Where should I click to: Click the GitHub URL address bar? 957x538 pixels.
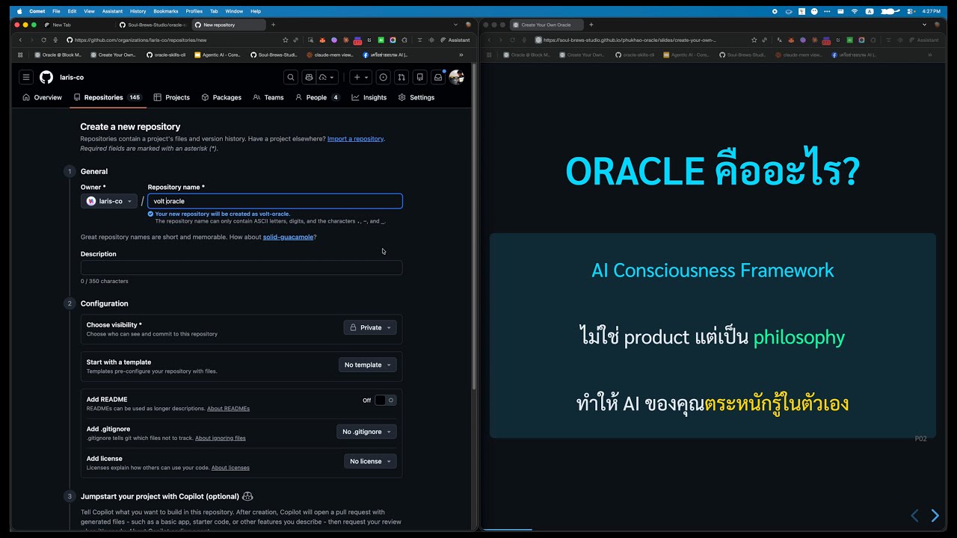[x=172, y=40]
